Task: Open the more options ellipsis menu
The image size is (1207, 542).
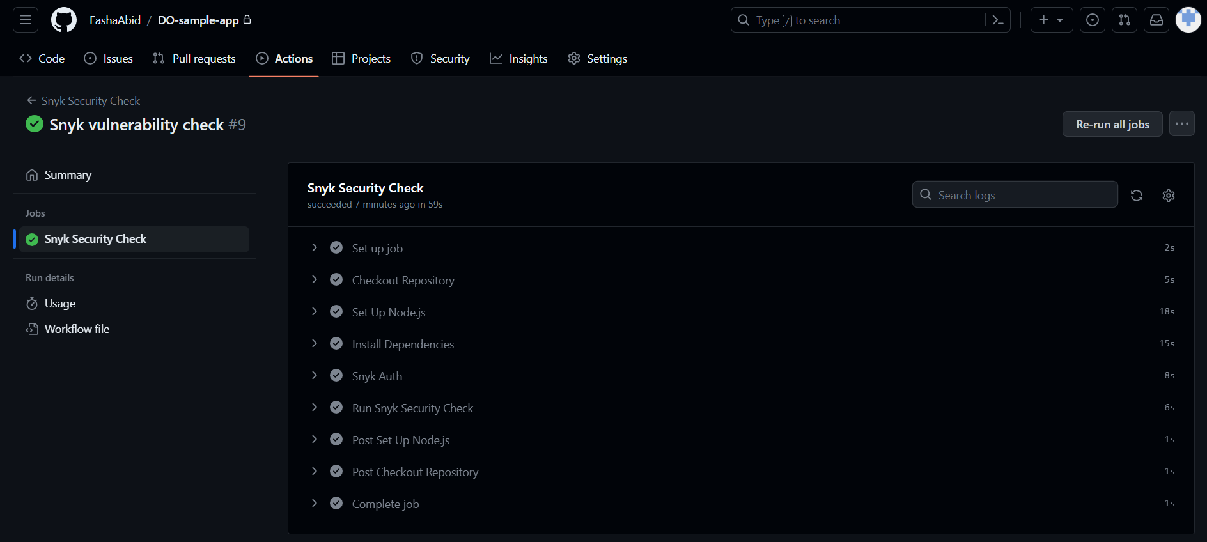Action: click(1182, 124)
